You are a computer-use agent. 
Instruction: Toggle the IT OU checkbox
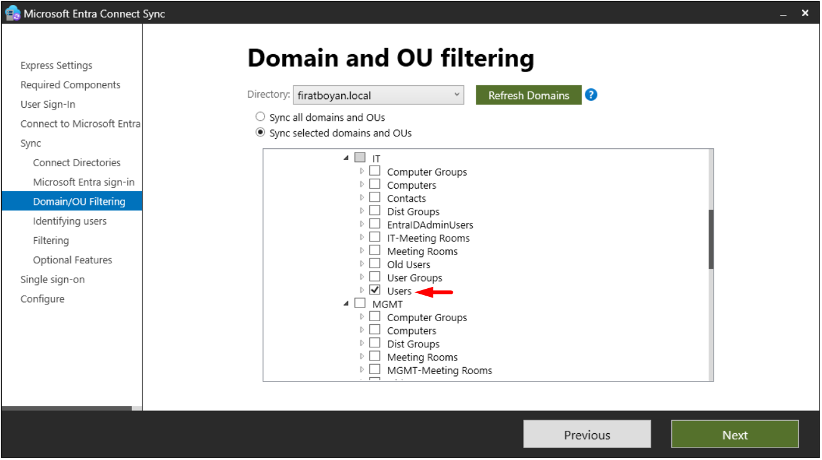[x=360, y=158]
